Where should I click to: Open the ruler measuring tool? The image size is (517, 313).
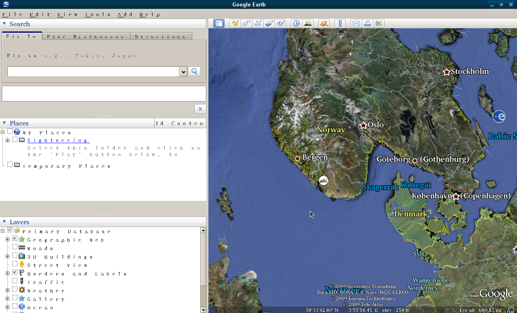(340, 23)
